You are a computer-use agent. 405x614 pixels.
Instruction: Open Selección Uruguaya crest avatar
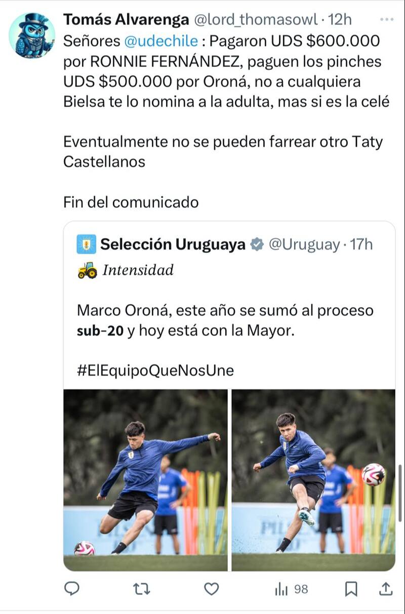point(86,244)
